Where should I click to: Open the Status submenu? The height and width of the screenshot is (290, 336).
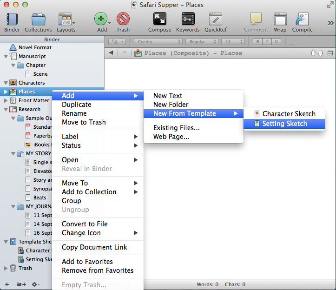[98, 145]
